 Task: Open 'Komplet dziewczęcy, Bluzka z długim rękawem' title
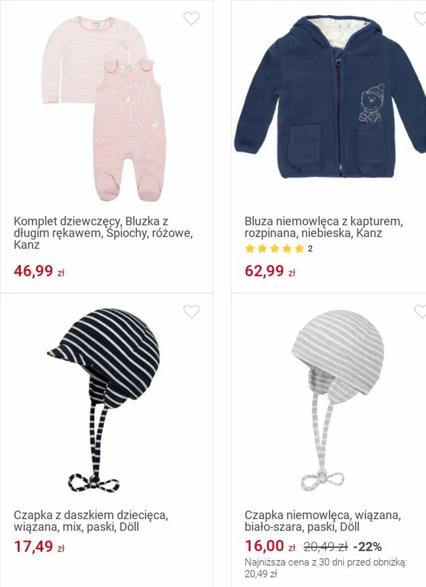(x=103, y=233)
